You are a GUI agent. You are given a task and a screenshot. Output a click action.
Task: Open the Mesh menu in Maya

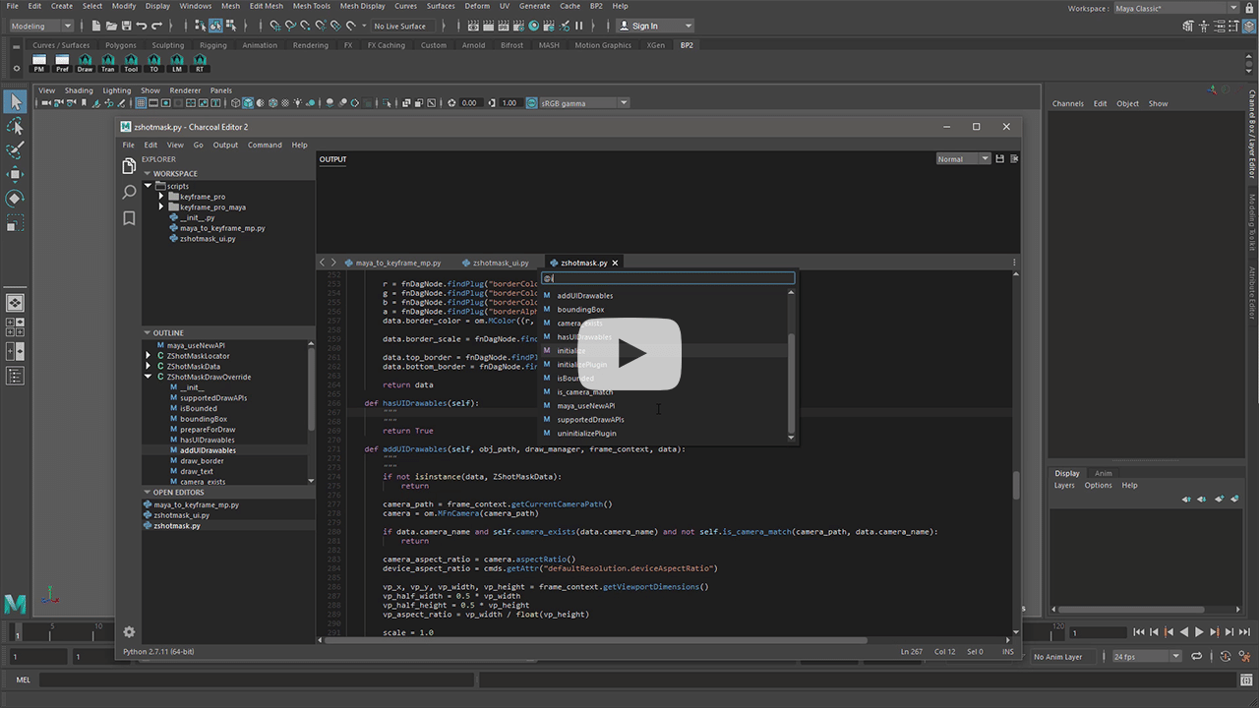[232, 6]
